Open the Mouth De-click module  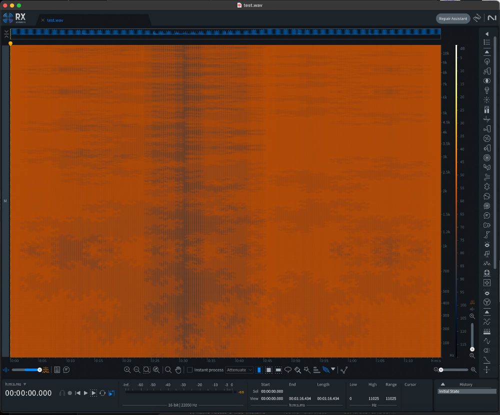[x=487, y=244]
